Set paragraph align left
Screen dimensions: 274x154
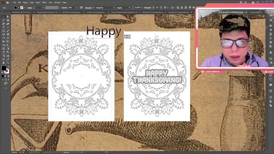(154, 8)
